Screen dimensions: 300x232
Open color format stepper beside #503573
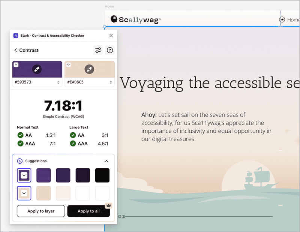click(58, 82)
